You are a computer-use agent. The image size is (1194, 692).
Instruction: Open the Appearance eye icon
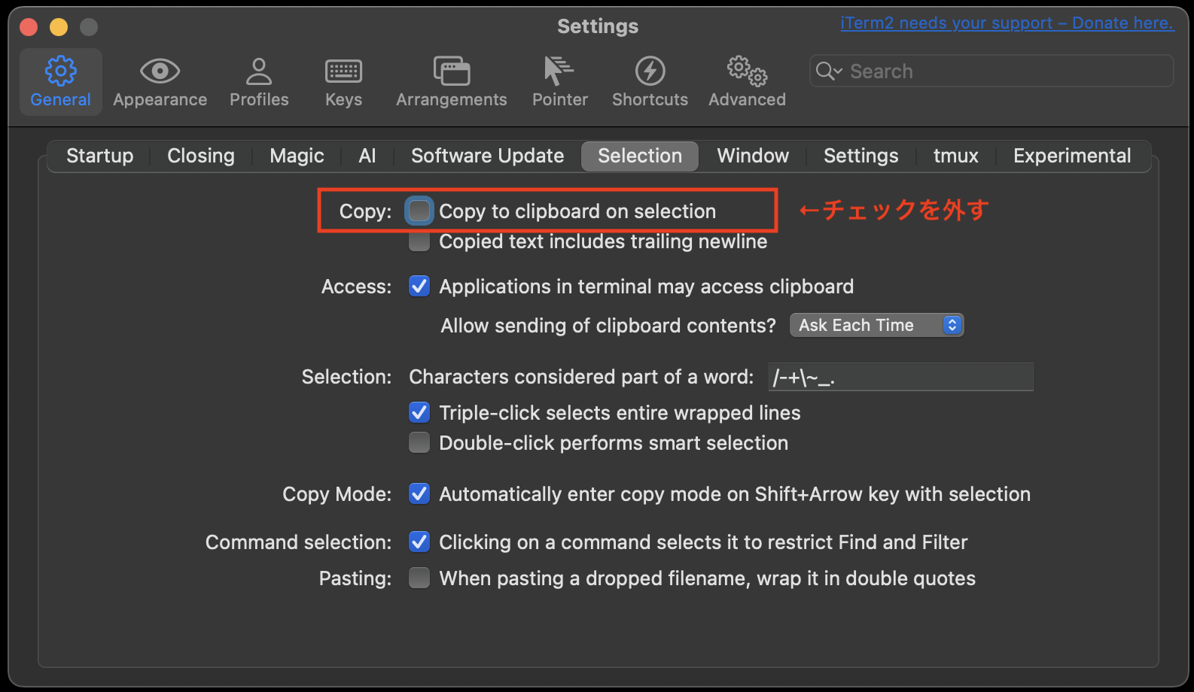[160, 71]
